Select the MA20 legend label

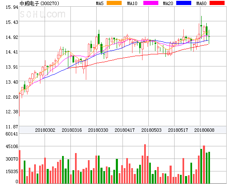[168, 3]
